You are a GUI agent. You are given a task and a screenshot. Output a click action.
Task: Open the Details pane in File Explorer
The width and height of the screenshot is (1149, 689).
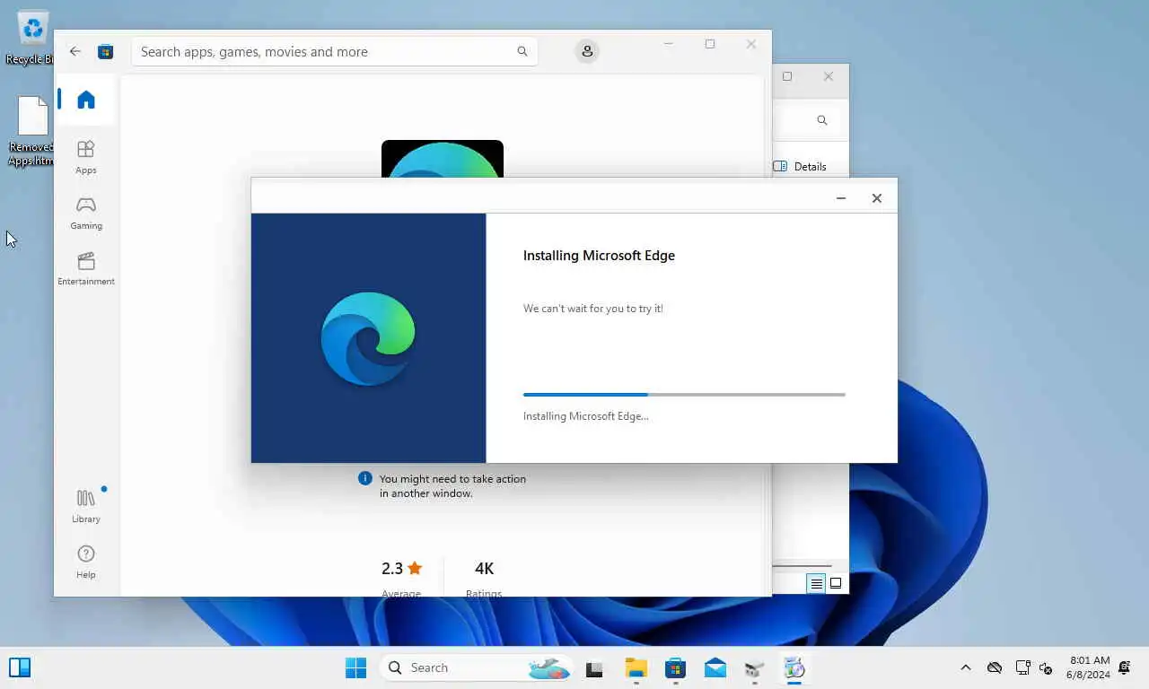tap(800, 166)
